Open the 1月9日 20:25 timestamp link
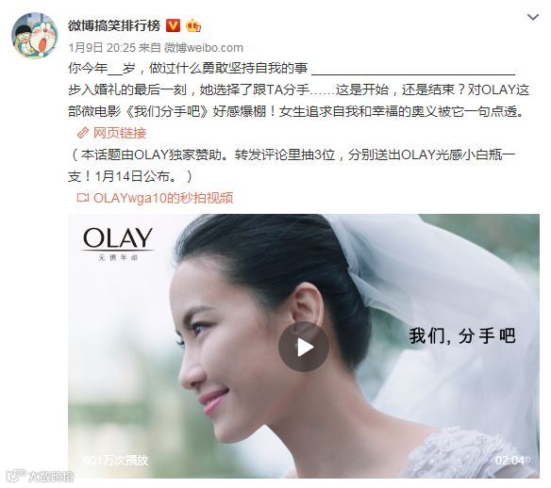This screenshot has height=488, width=551. [102, 48]
